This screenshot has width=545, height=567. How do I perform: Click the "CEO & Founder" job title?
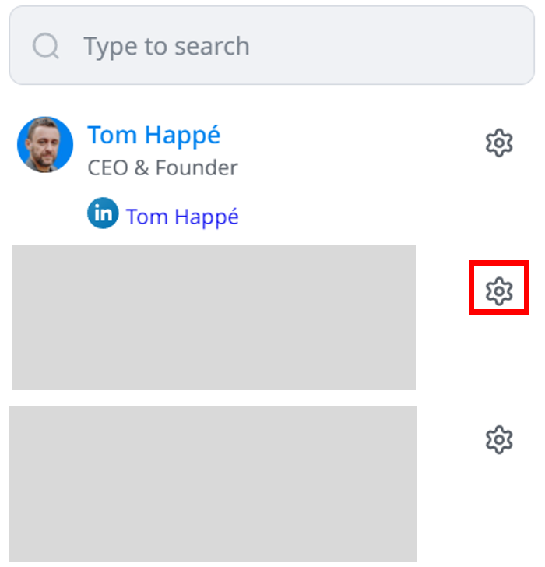click(x=163, y=167)
